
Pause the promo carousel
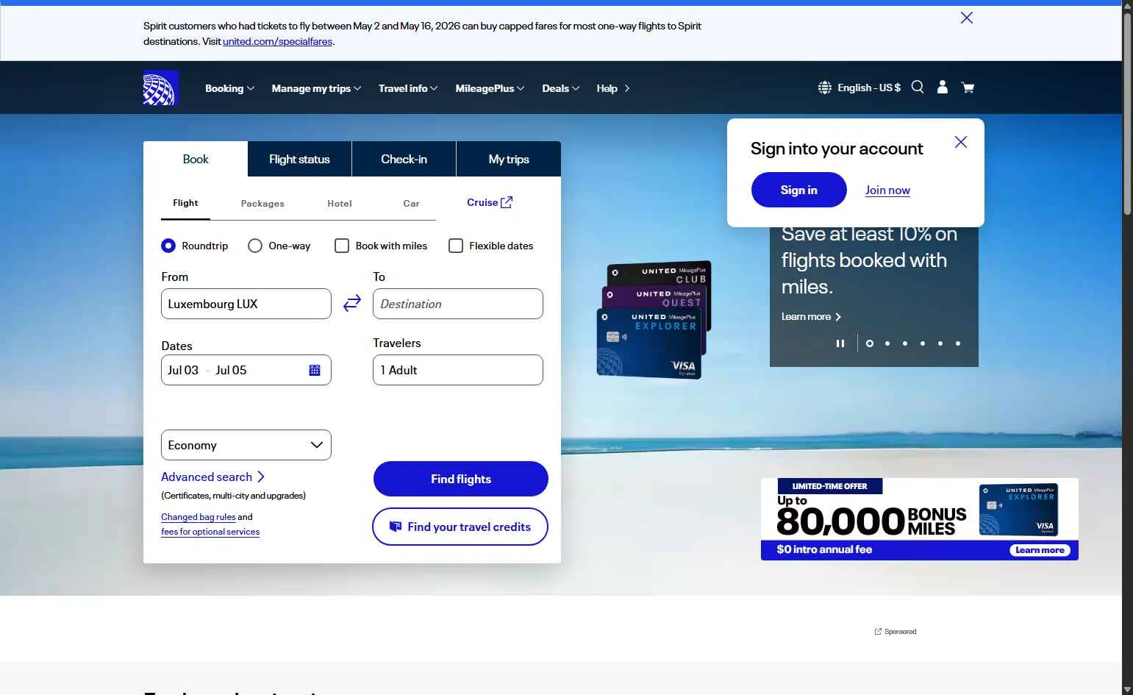(840, 343)
